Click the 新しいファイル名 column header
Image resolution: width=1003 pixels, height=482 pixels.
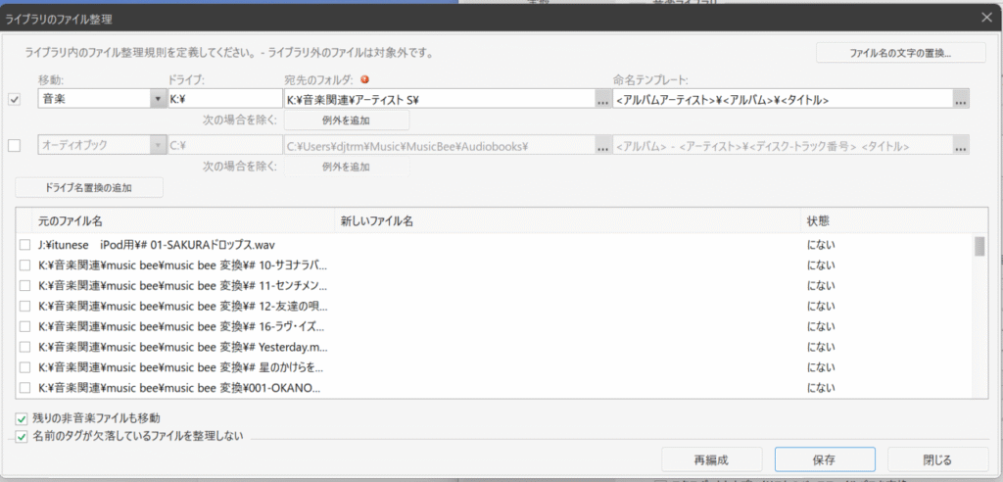376,221
